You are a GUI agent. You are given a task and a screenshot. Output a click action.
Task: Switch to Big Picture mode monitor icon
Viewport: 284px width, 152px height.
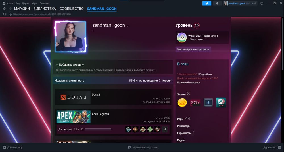(262, 3)
